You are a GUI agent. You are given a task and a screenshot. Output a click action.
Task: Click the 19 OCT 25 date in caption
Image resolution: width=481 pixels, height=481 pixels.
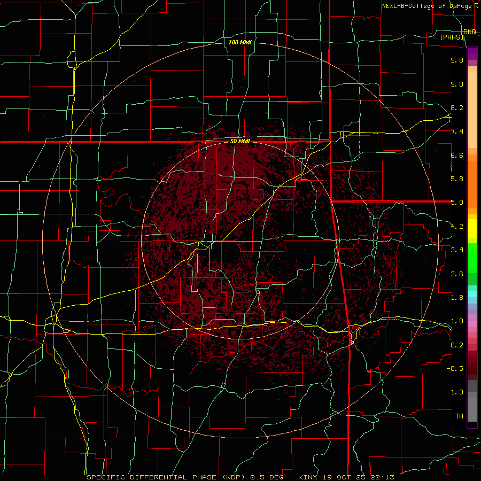coord(345,477)
